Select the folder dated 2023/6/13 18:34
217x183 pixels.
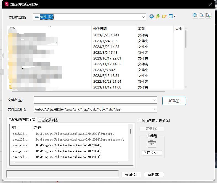click(x=95, y=76)
